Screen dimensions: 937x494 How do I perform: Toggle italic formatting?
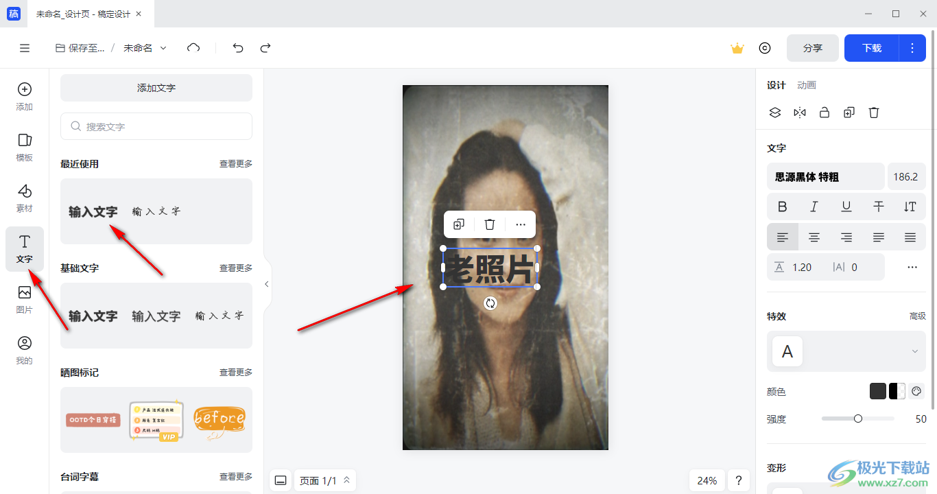[814, 207]
